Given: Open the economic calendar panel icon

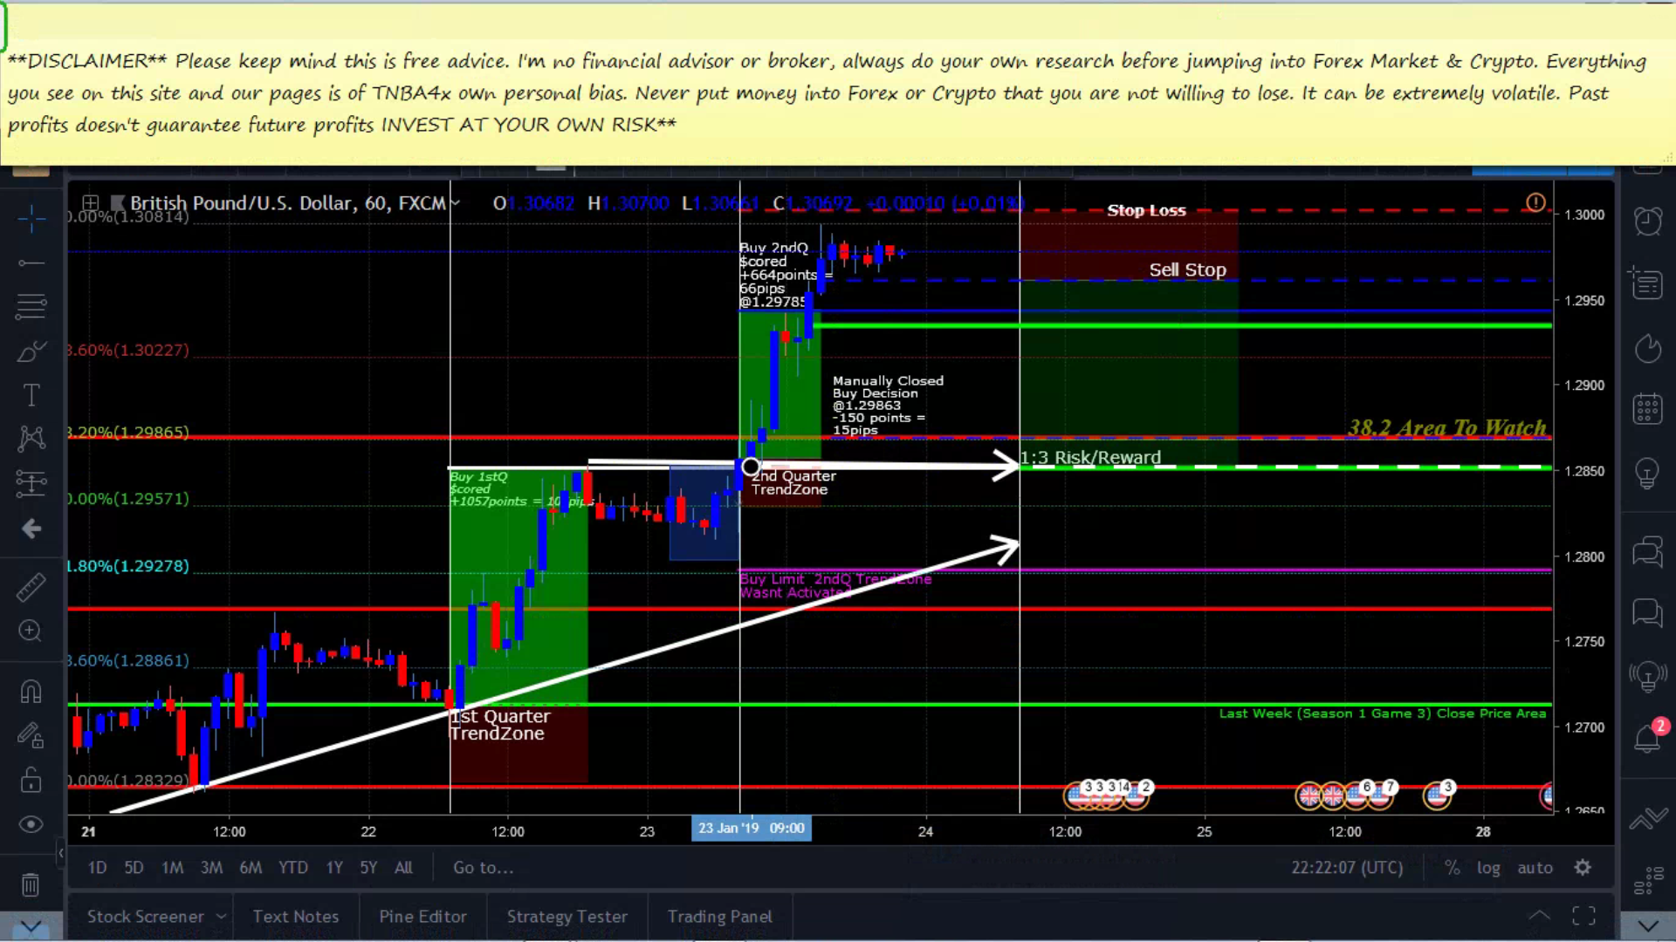Looking at the screenshot, I should pos(1647,408).
